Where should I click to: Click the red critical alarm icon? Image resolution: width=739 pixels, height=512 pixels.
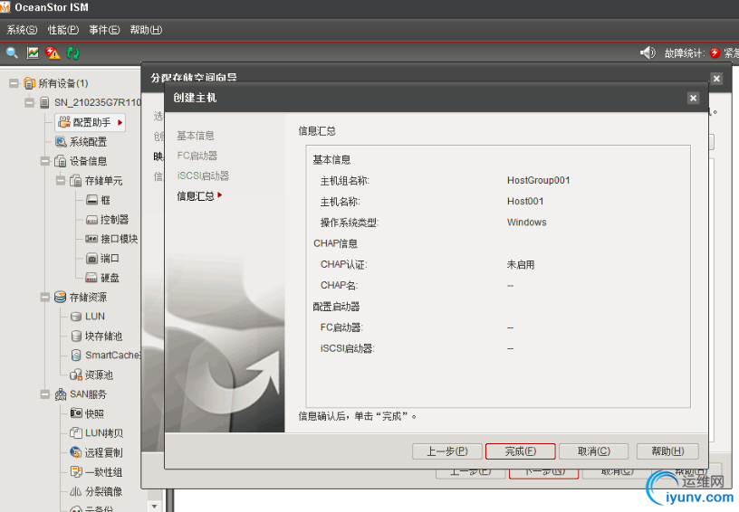tap(715, 52)
